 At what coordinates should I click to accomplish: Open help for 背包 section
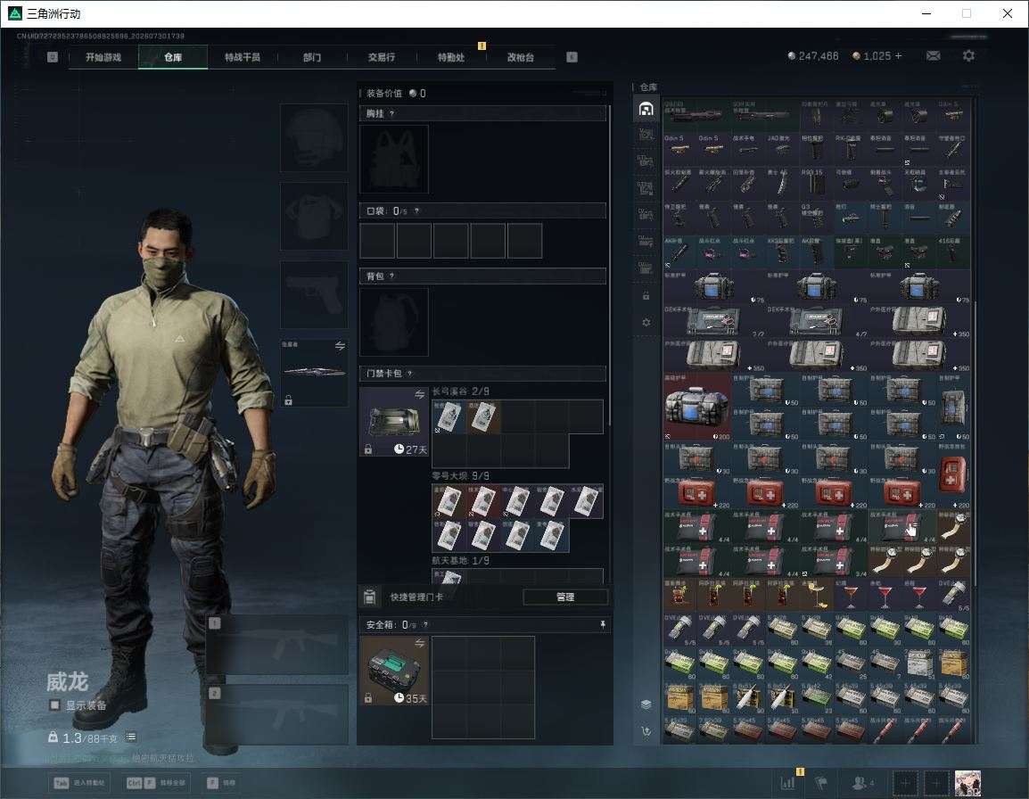coord(391,276)
